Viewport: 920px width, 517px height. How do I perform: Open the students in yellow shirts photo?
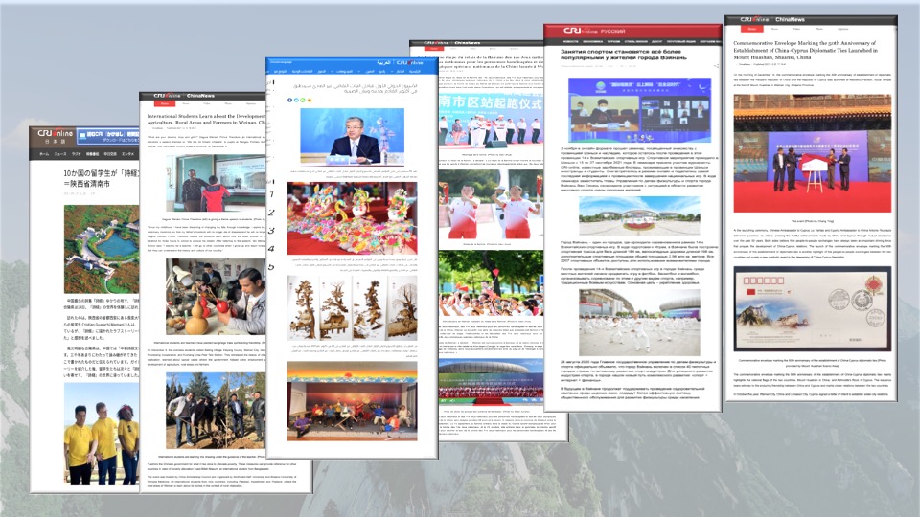tap(102, 433)
